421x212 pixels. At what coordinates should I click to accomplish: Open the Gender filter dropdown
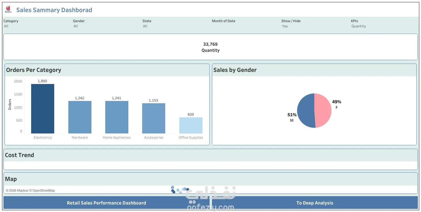[106, 26]
